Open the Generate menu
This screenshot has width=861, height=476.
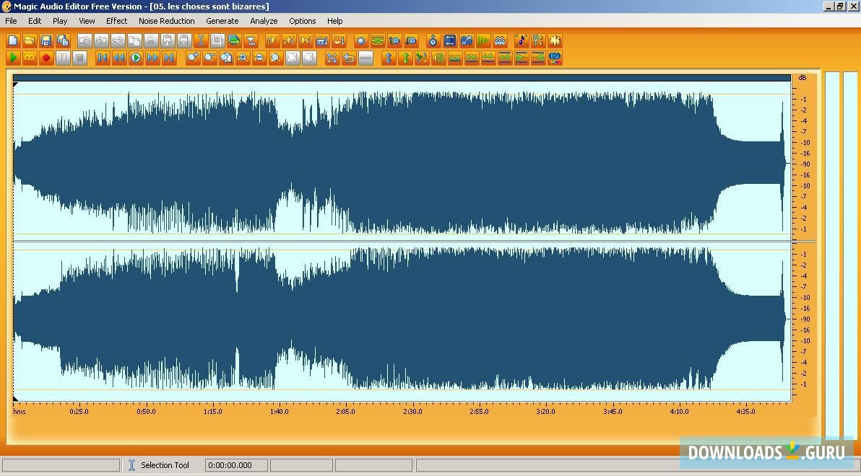(222, 21)
